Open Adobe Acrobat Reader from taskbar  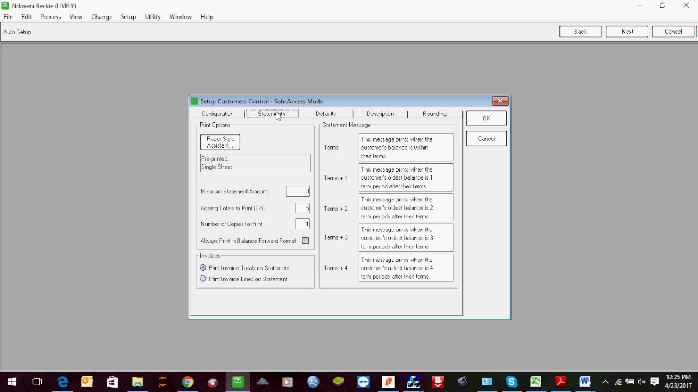click(x=560, y=382)
